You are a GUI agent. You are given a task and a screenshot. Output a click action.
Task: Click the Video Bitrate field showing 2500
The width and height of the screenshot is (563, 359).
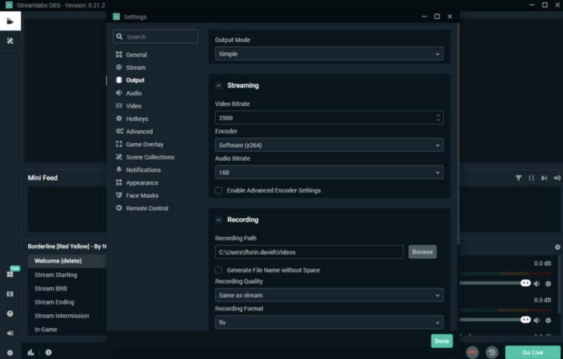(329, 118)
